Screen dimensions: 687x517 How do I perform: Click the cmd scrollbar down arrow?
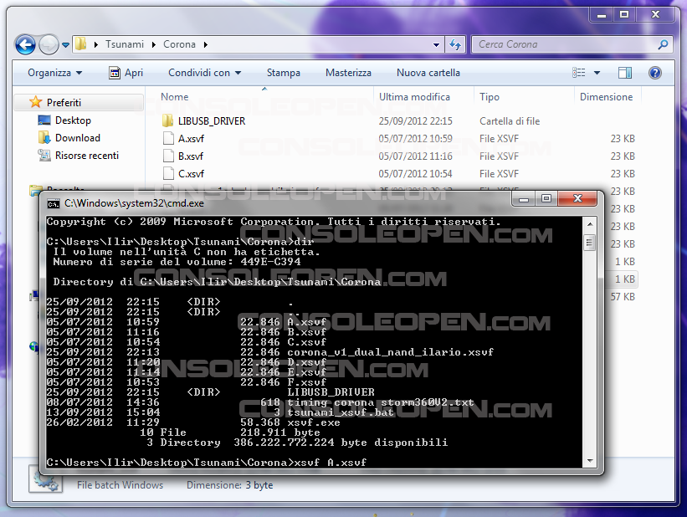(x=590, y=460)
